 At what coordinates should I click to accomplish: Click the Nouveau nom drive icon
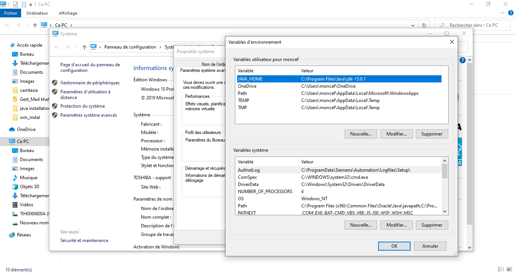click(15, 223)
